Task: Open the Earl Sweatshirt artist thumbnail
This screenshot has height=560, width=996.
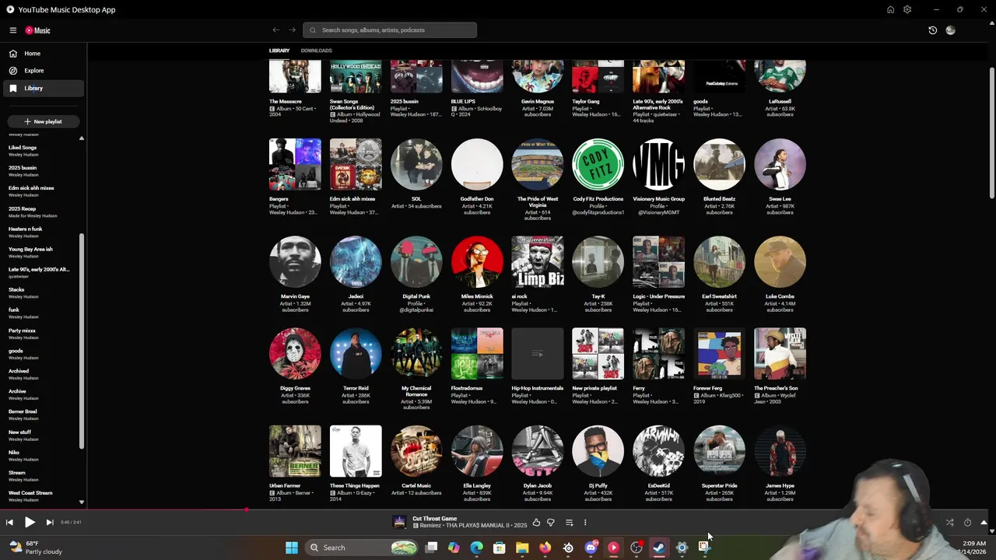Action: pyautogui.click(x=720, y=262)
